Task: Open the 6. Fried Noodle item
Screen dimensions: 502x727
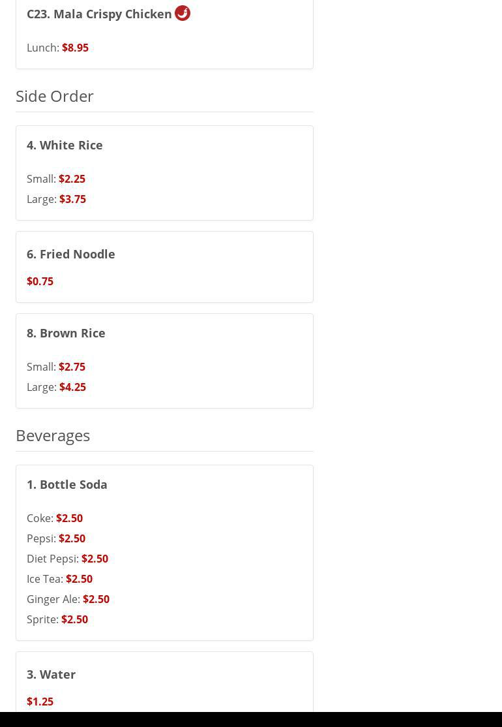Action: pos(70,254)
